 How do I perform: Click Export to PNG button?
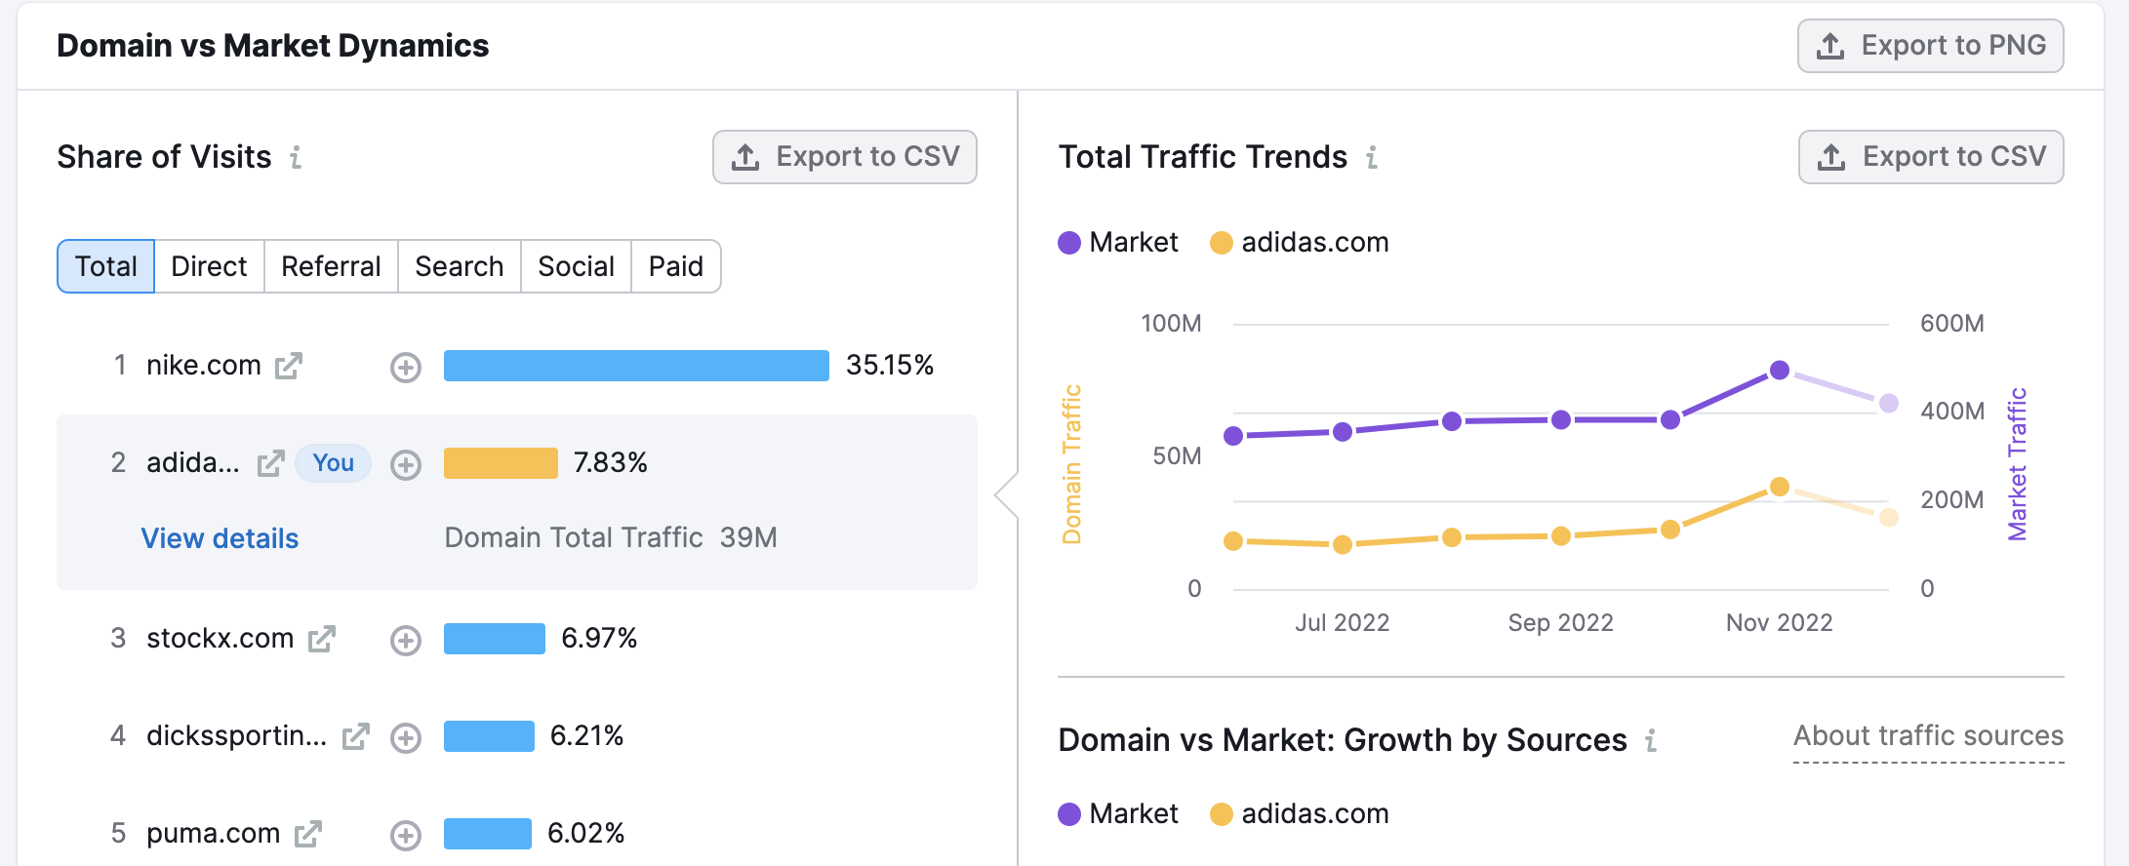[1931, 46]
